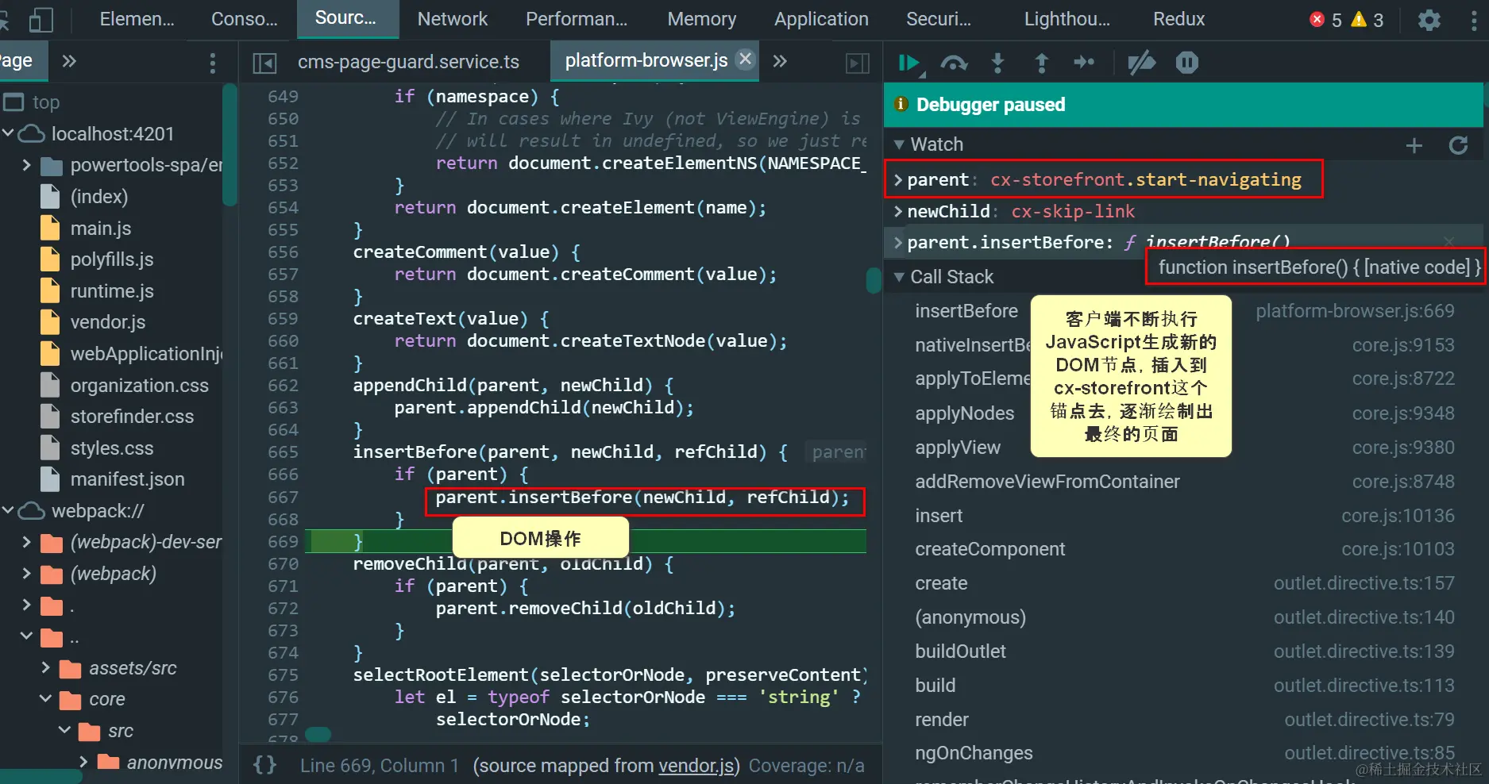Image resolution: width=1489 pixels, height=784 pixels.
Task: Click line number 667 gutter
Action: (x=283, y=497)
